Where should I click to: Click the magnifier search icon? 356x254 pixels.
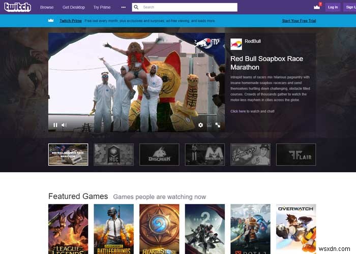coord(136,7)
